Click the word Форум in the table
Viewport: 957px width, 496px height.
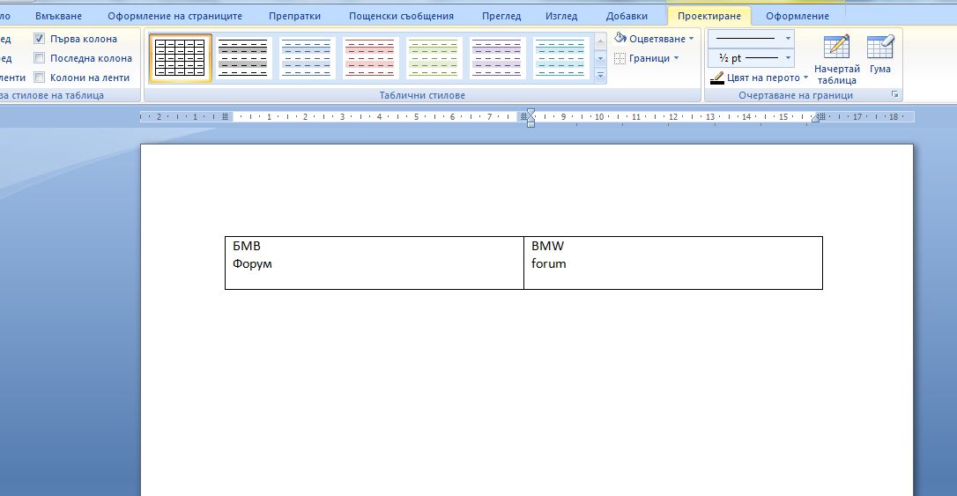click(x=252, y=263)
